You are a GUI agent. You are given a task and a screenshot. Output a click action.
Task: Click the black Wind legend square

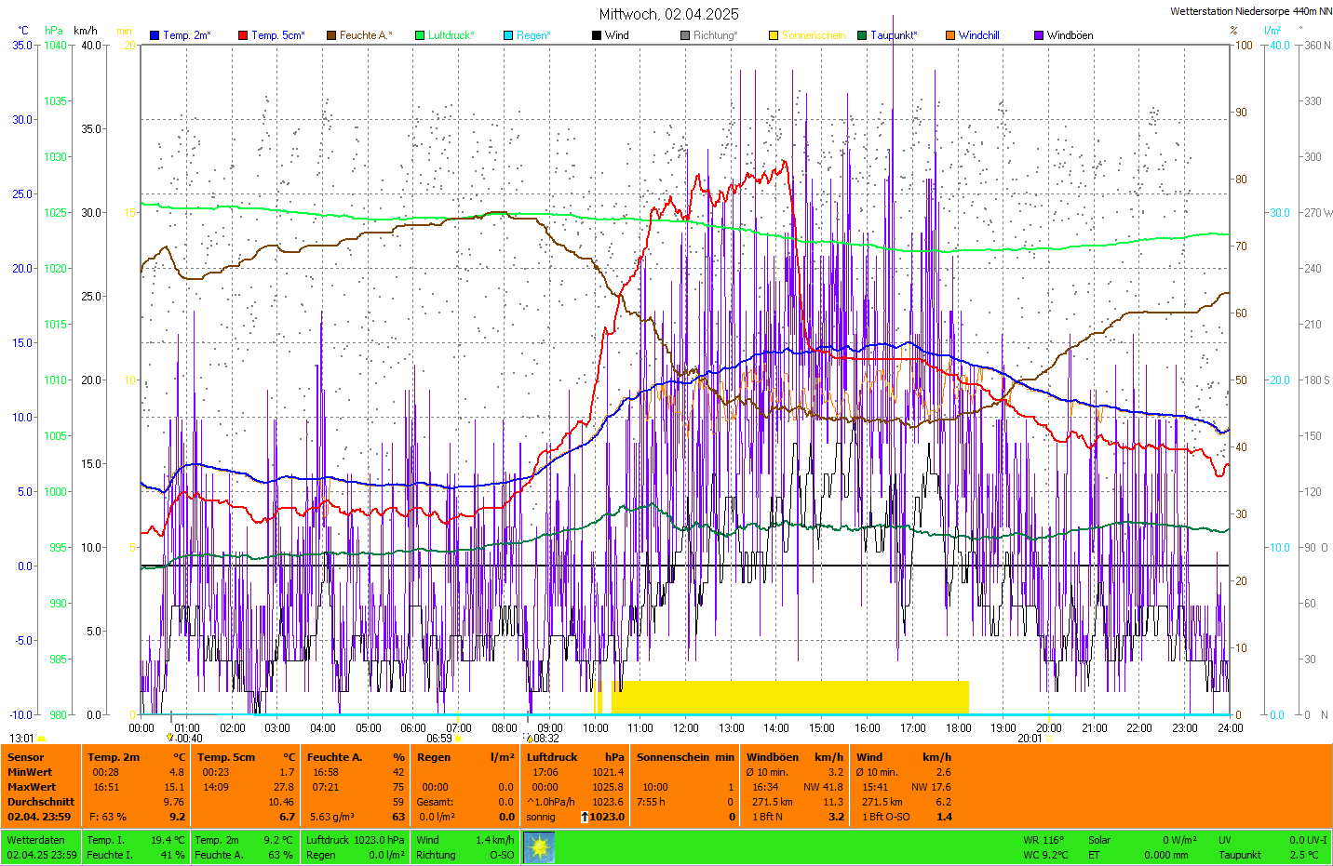click(x=597, y=35)
